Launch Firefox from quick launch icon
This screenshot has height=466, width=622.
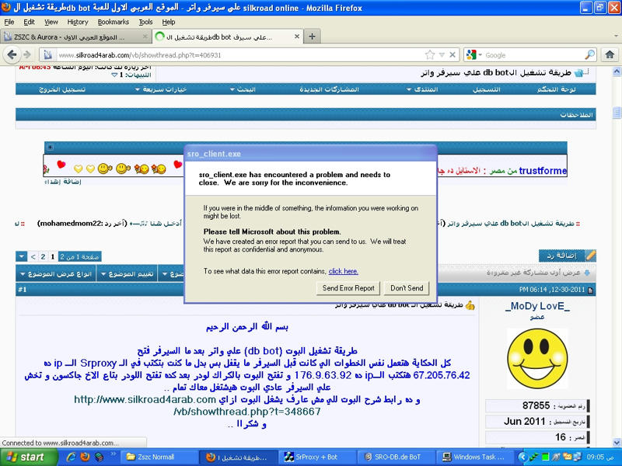85,457
